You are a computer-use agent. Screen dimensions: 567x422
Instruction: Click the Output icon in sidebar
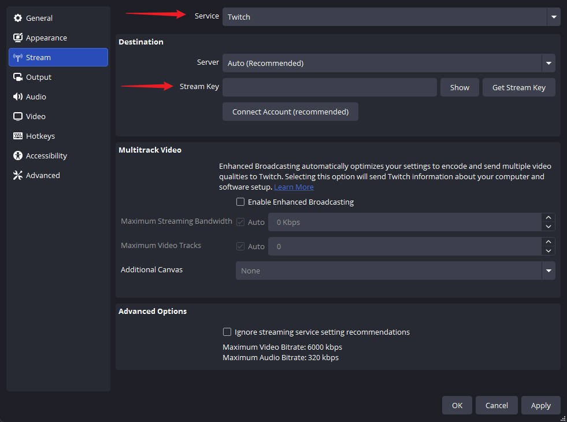[x=18, y=77]
